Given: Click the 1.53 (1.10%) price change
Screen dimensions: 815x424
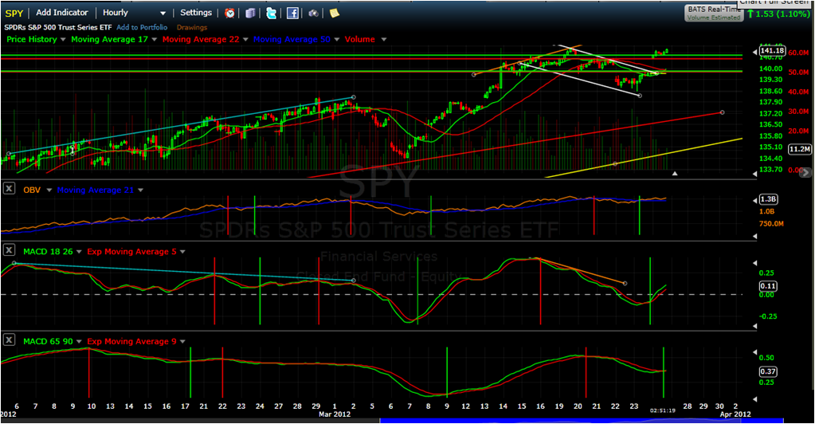Looking at the screenshot, I should coord(782,14).
